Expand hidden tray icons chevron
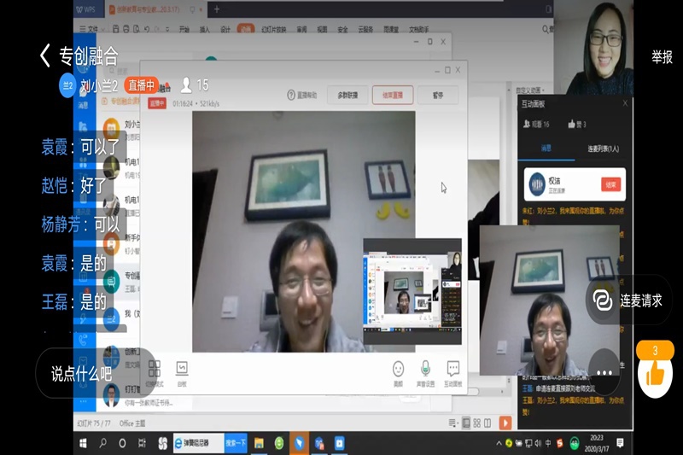This screenshot has width=683, height=455. pos(499,443)
